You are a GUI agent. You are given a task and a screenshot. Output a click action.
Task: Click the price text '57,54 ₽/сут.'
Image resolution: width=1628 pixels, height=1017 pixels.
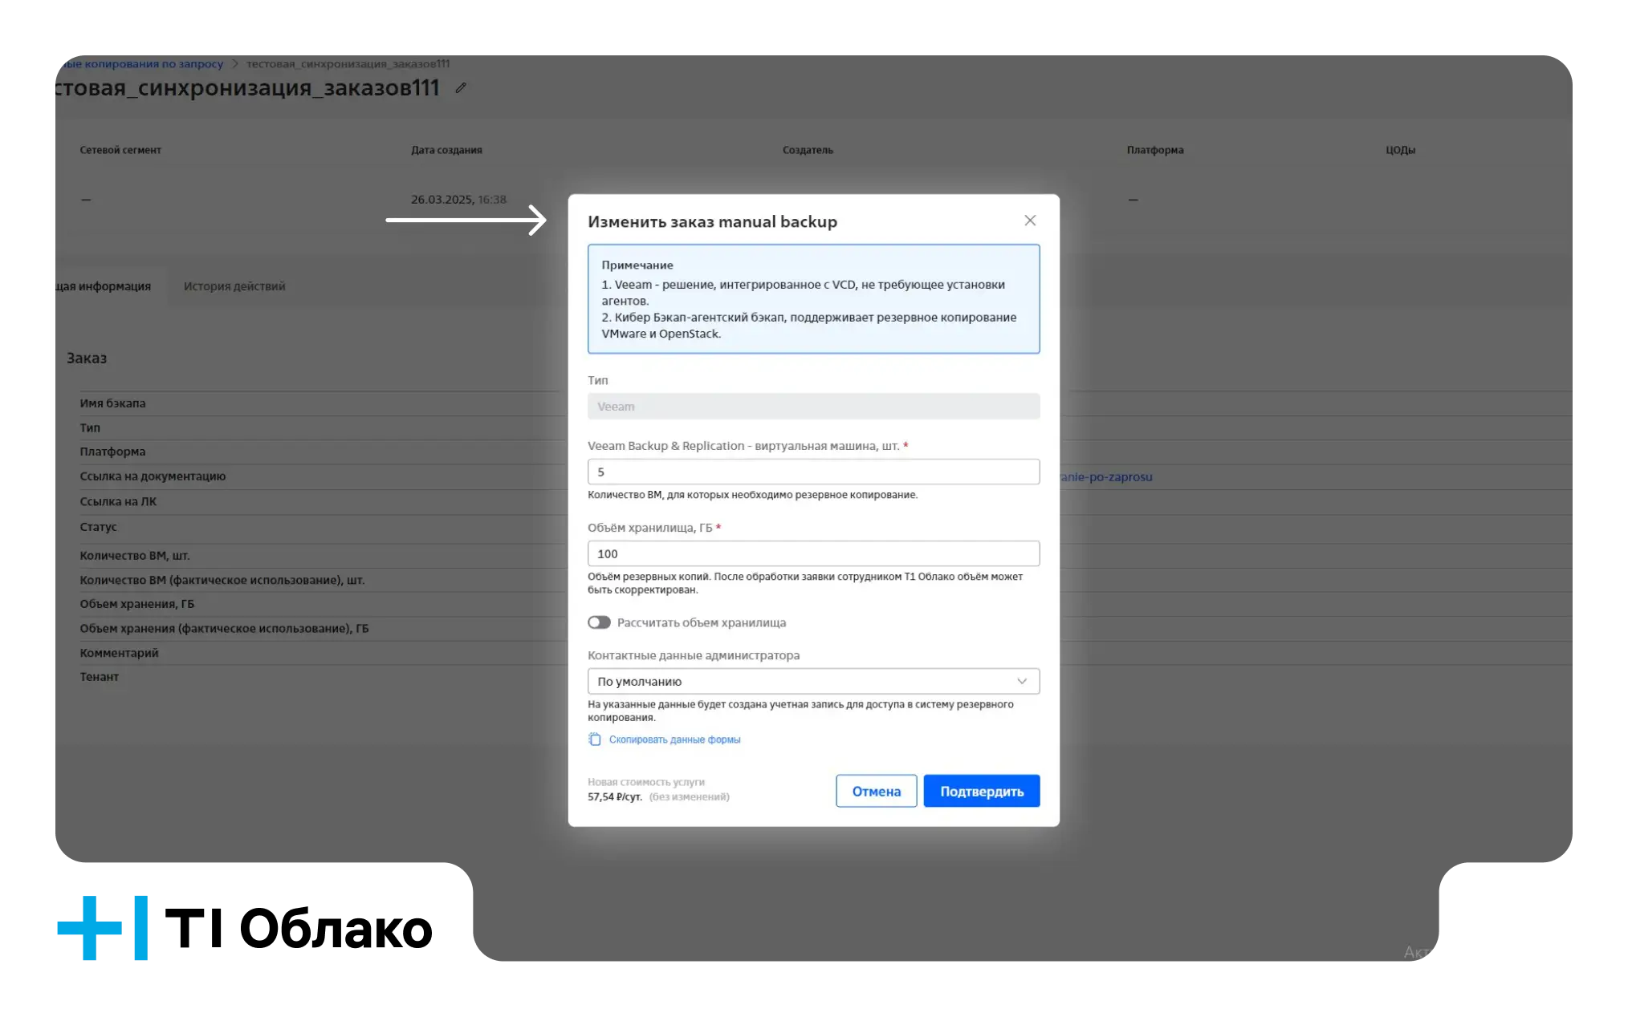(x=615, y=797)
